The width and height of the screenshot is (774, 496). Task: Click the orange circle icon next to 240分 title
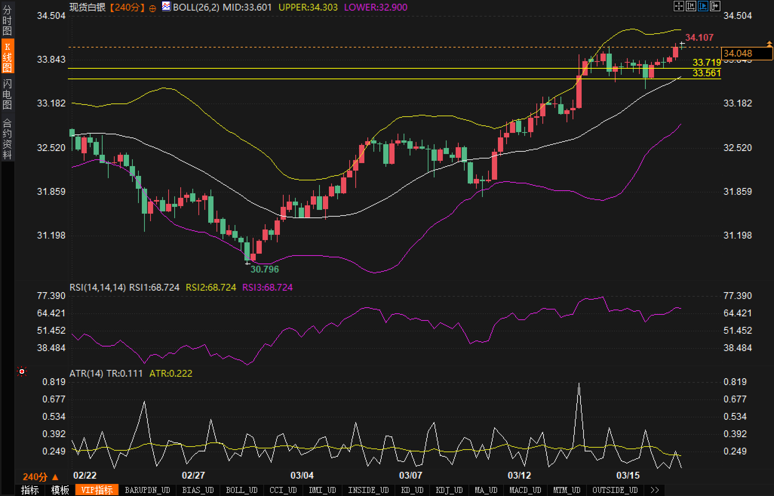coord(152,8)
